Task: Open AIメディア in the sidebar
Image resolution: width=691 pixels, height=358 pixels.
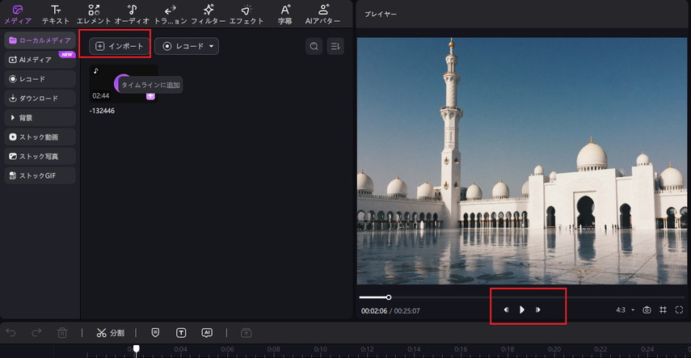Action: [x=40, y=60]
